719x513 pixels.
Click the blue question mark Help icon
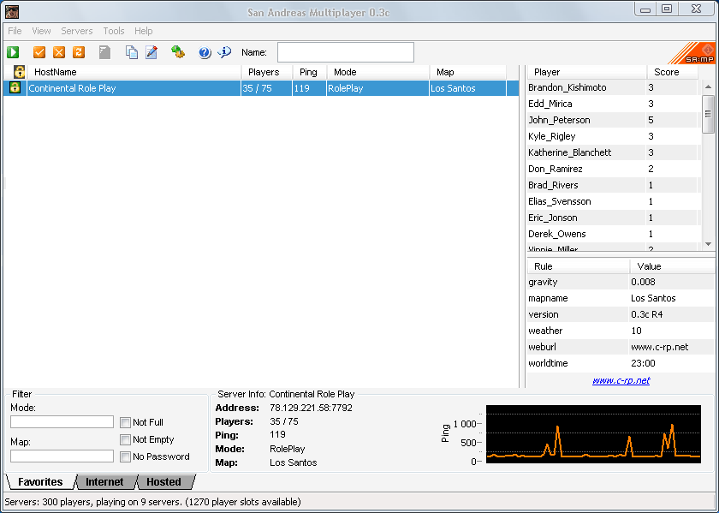point(205,53)
